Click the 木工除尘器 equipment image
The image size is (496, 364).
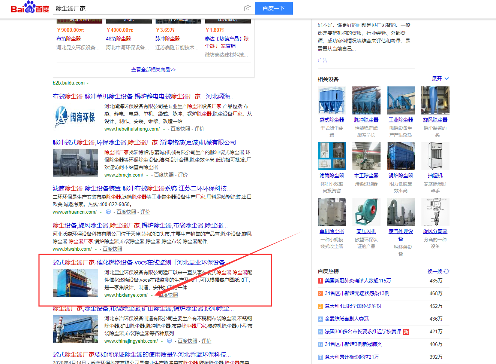tap(366, 156)
